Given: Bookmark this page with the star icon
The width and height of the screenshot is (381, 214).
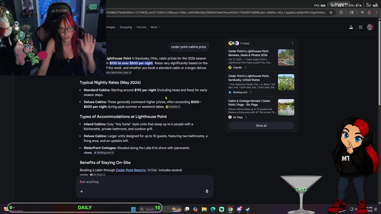Looking at the screenshot, I should (x=331, y=12).
